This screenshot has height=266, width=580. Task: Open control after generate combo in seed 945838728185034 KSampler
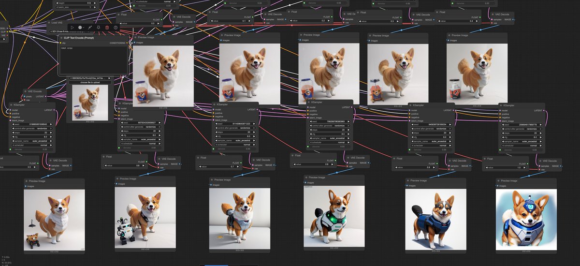point(431,129)
